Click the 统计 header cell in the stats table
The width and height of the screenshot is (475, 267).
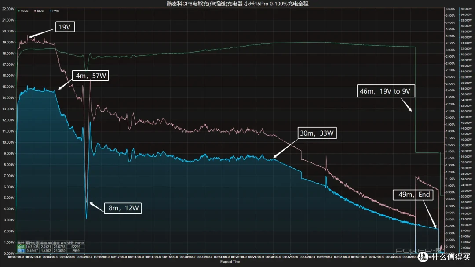click(x=21, y=243)
